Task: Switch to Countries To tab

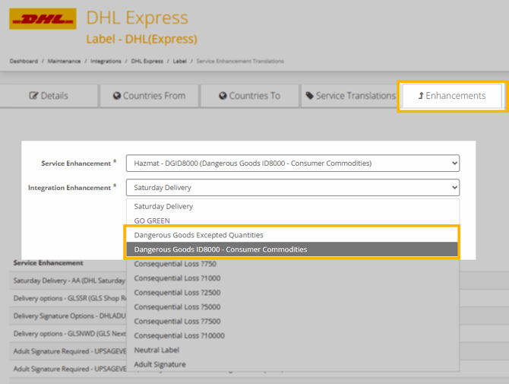Action: point(250,96)
